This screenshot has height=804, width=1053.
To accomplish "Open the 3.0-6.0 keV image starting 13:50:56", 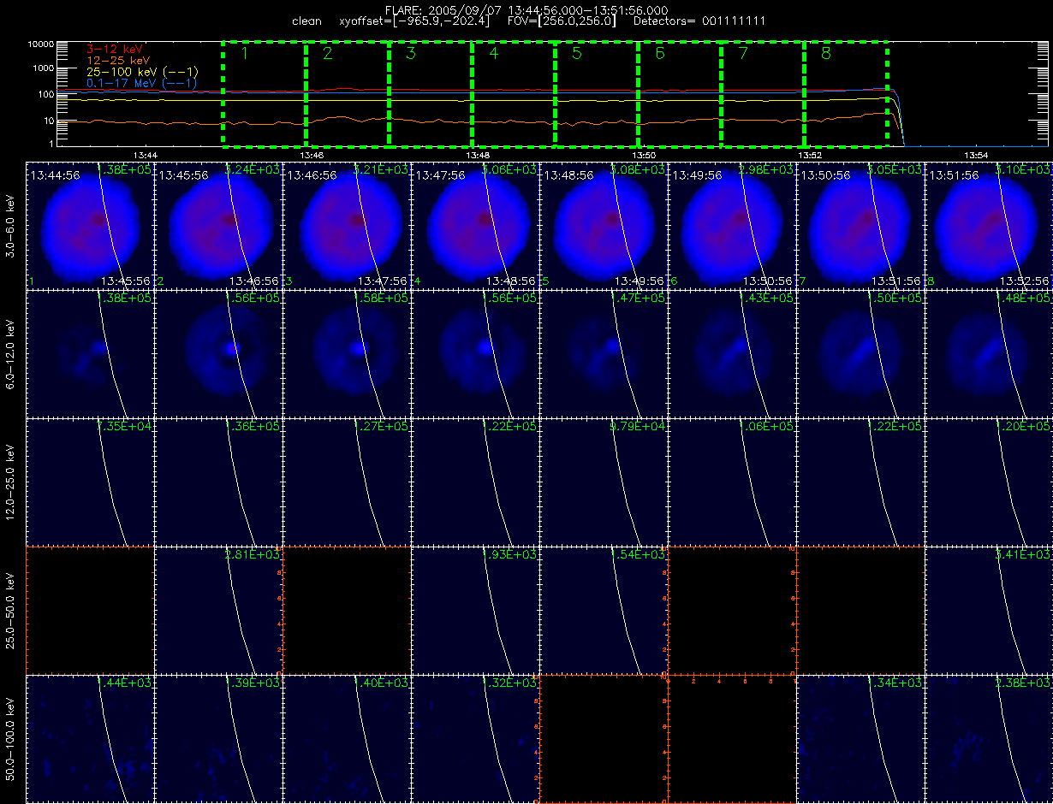I will click(x=860, y=224).
